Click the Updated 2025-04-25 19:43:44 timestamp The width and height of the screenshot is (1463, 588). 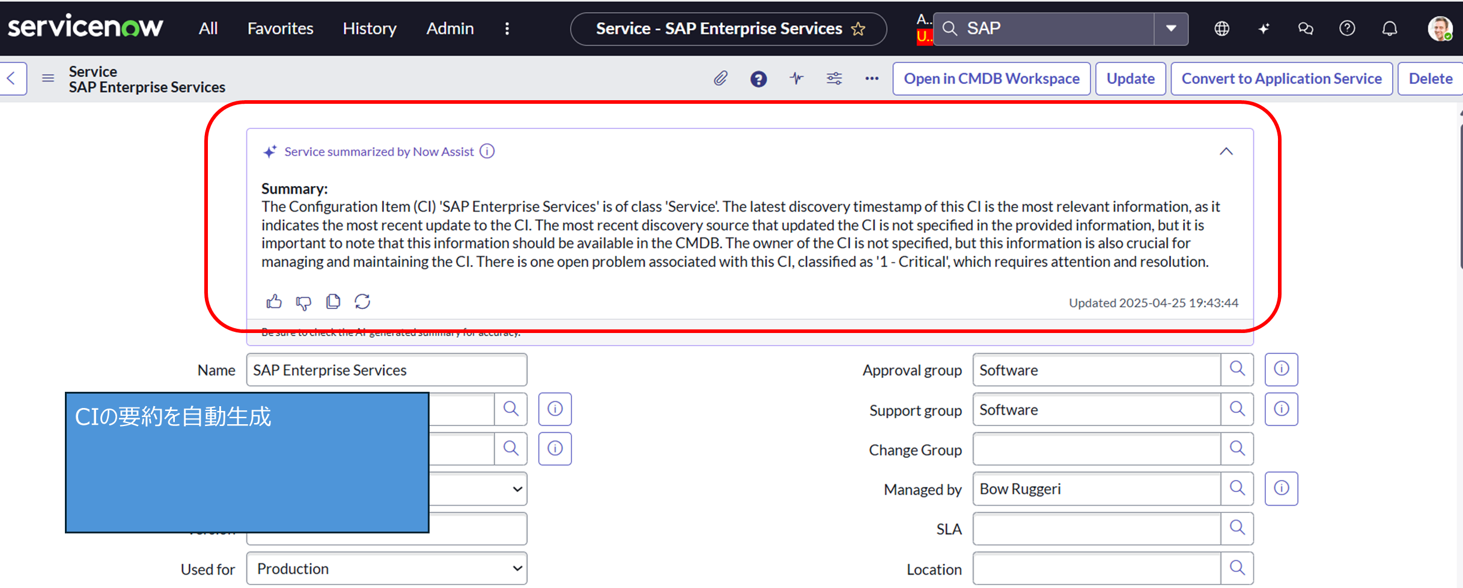[x=1153, y=303]
